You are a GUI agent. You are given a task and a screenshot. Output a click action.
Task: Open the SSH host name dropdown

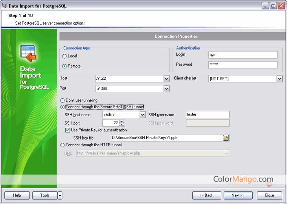tap(143, 115)
